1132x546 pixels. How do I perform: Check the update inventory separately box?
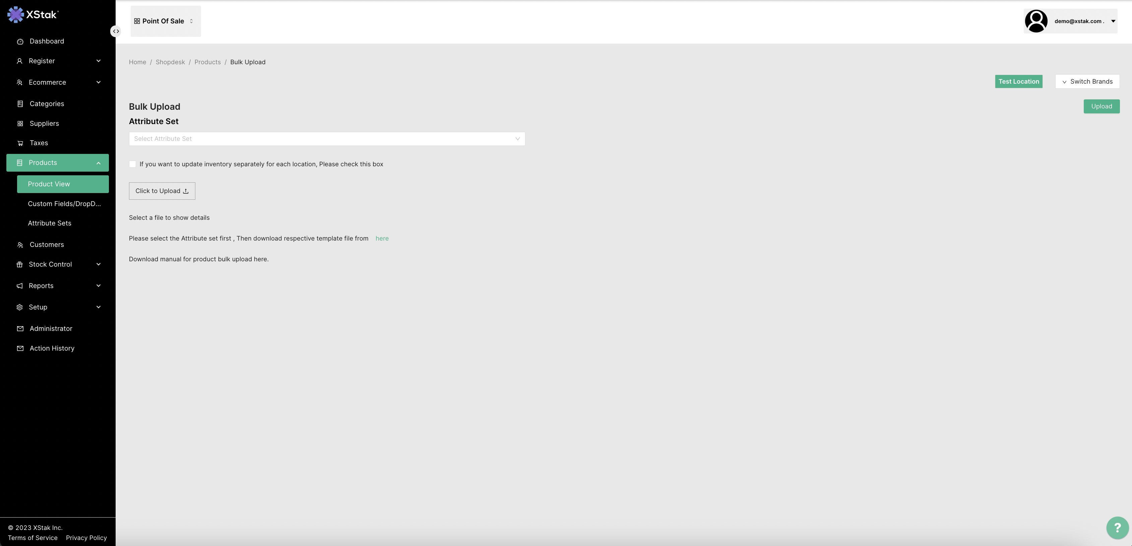coord(132,165)
